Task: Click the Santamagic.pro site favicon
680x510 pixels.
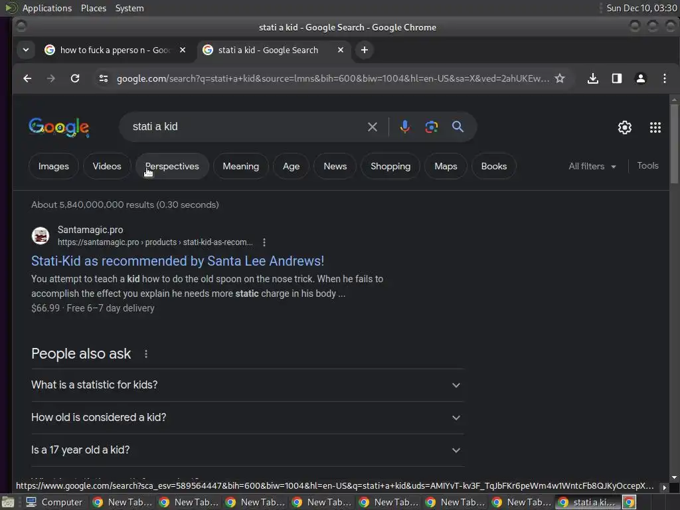Action: pyautogui.click(x=41, y=236)
